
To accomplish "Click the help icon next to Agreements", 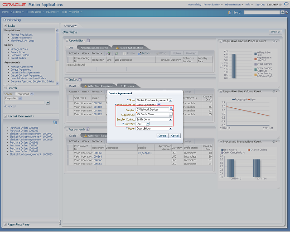I will [88, 129].
